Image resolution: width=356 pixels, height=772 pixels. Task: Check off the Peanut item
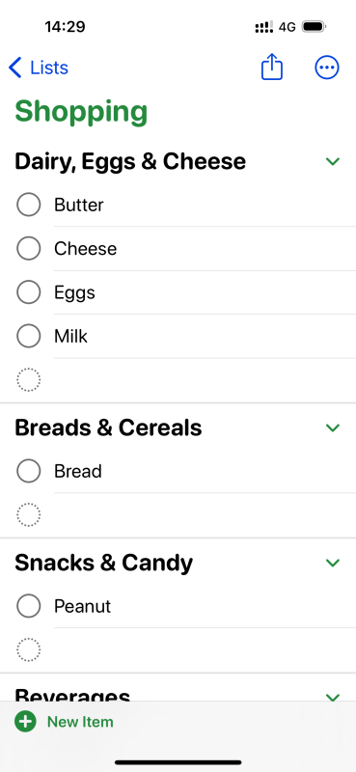point(29,606)
